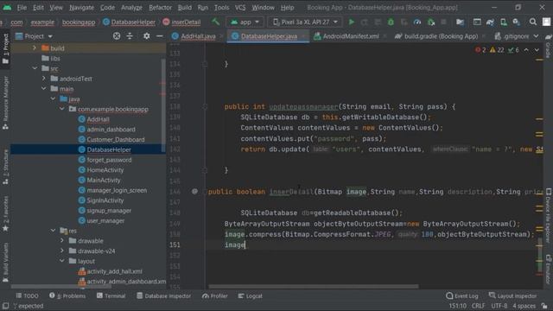This screenshot has width=553, height=311.
Task: Open Search Everywhere magnifier icon
Action: point(533,22)
